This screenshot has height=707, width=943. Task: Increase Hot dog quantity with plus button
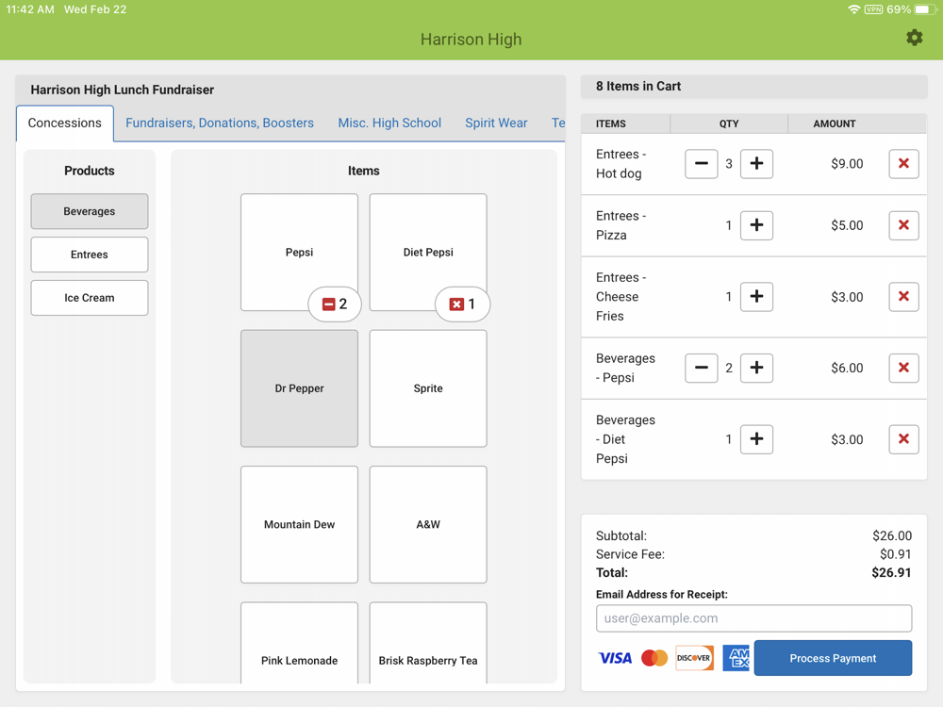point(756,163)
